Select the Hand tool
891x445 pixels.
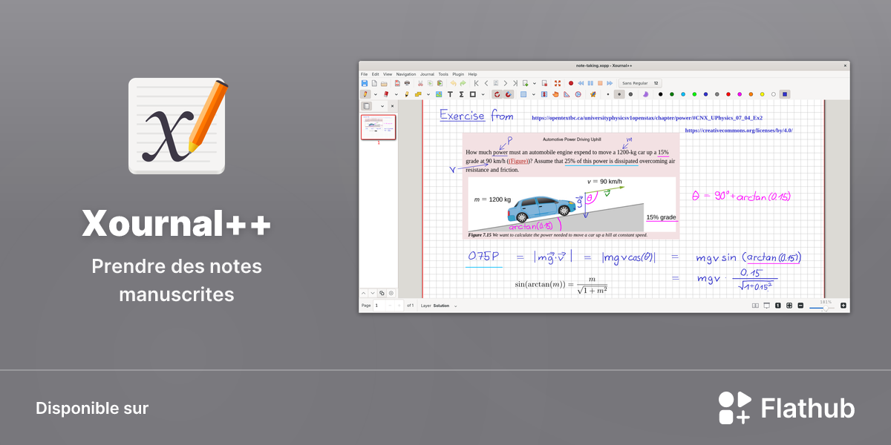(x=555, y=94)
